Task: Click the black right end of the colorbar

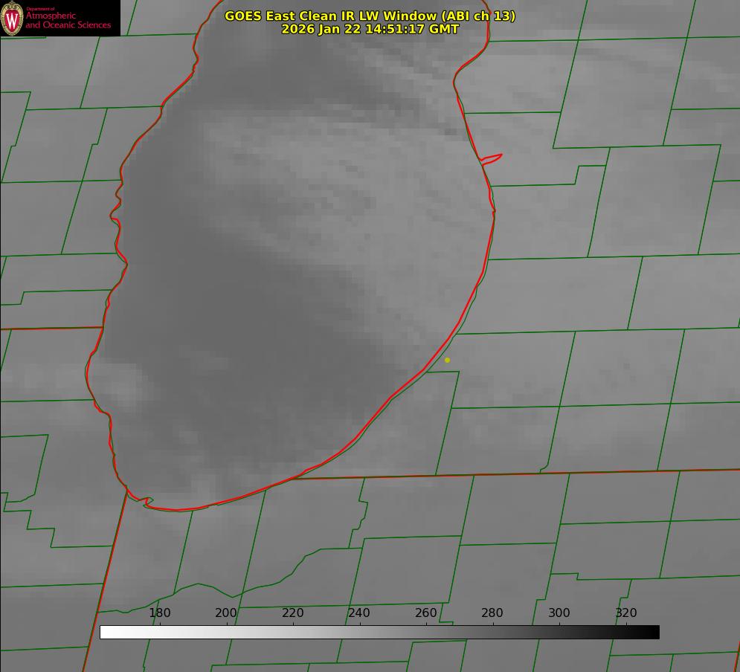Action: click(654, 632)
